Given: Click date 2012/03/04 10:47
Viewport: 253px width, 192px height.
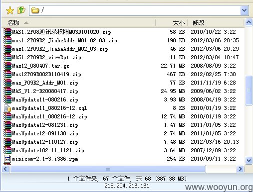Looking at the screenshot, I should click(x=215, y=57).
